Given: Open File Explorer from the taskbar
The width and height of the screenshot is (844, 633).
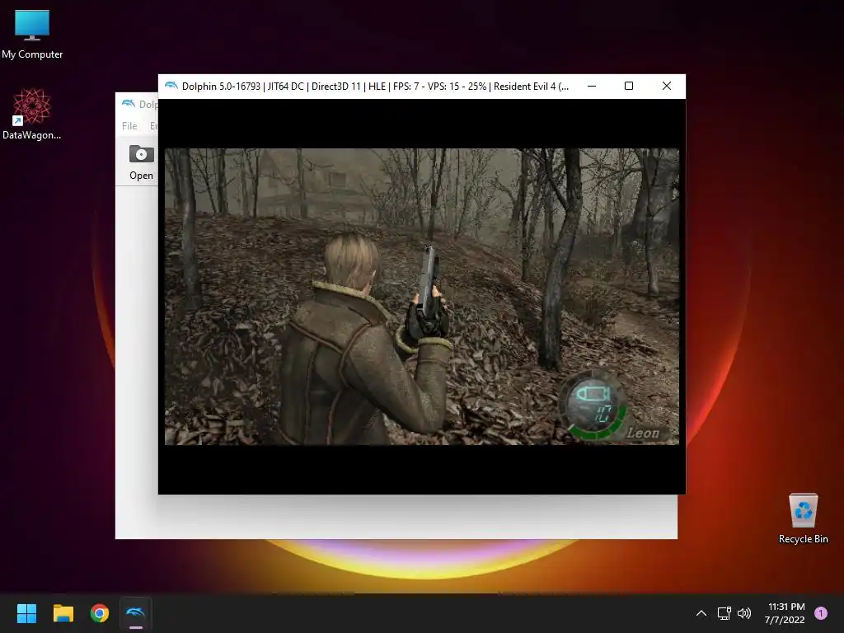Looking at the screenshot, I should (x=63, y=613).
